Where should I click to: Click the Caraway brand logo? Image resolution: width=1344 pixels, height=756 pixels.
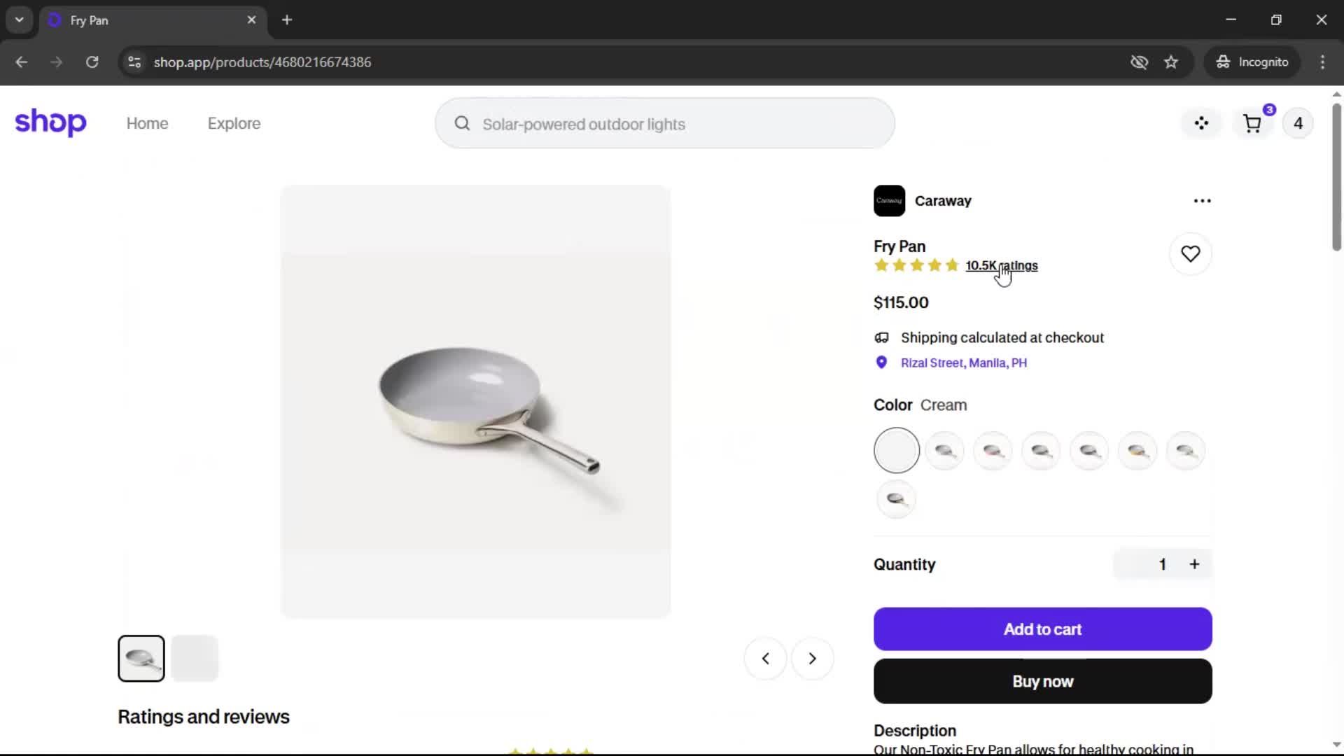coord(889,201)
